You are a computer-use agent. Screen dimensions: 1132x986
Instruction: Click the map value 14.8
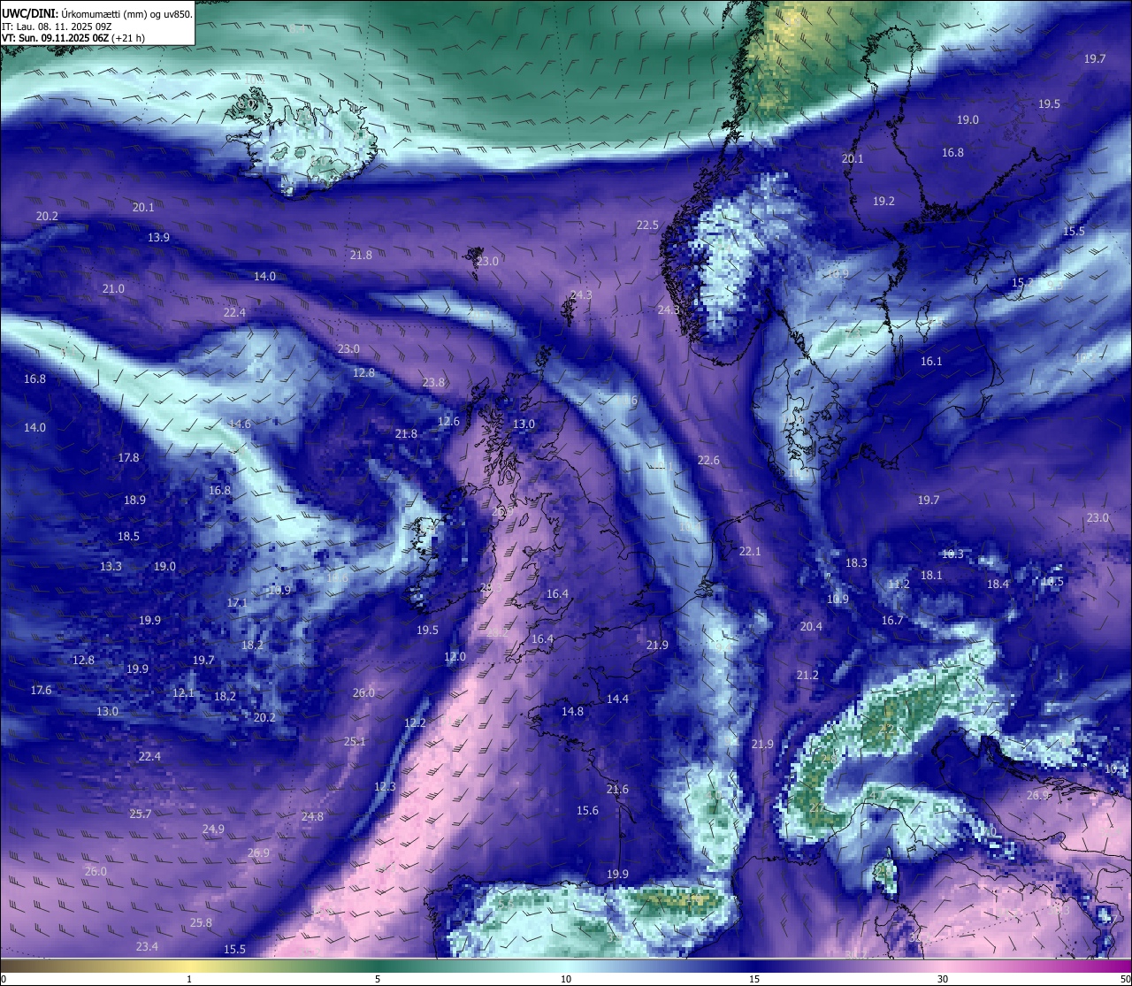[x=572, y=711]
